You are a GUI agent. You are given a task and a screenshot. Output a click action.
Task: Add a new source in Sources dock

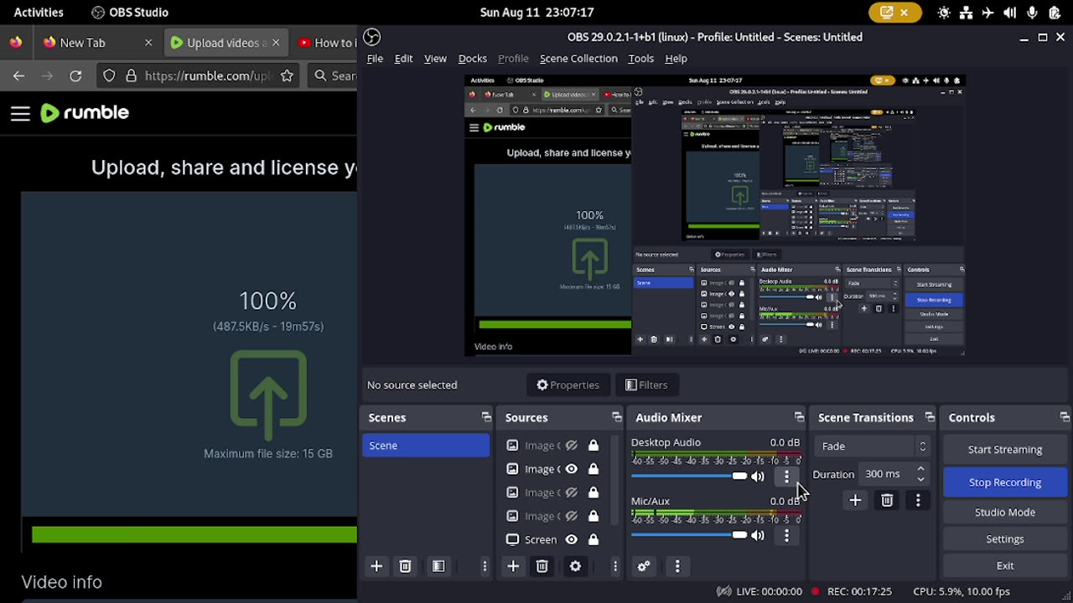513,566
